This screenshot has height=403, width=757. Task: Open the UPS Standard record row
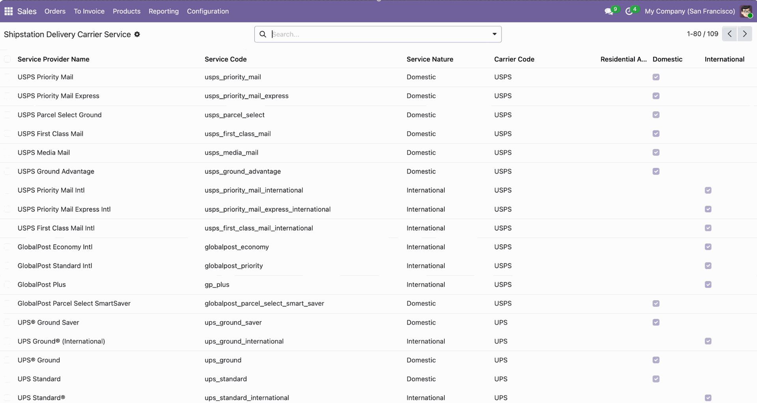pyautogui.click(x=39, y=379)
